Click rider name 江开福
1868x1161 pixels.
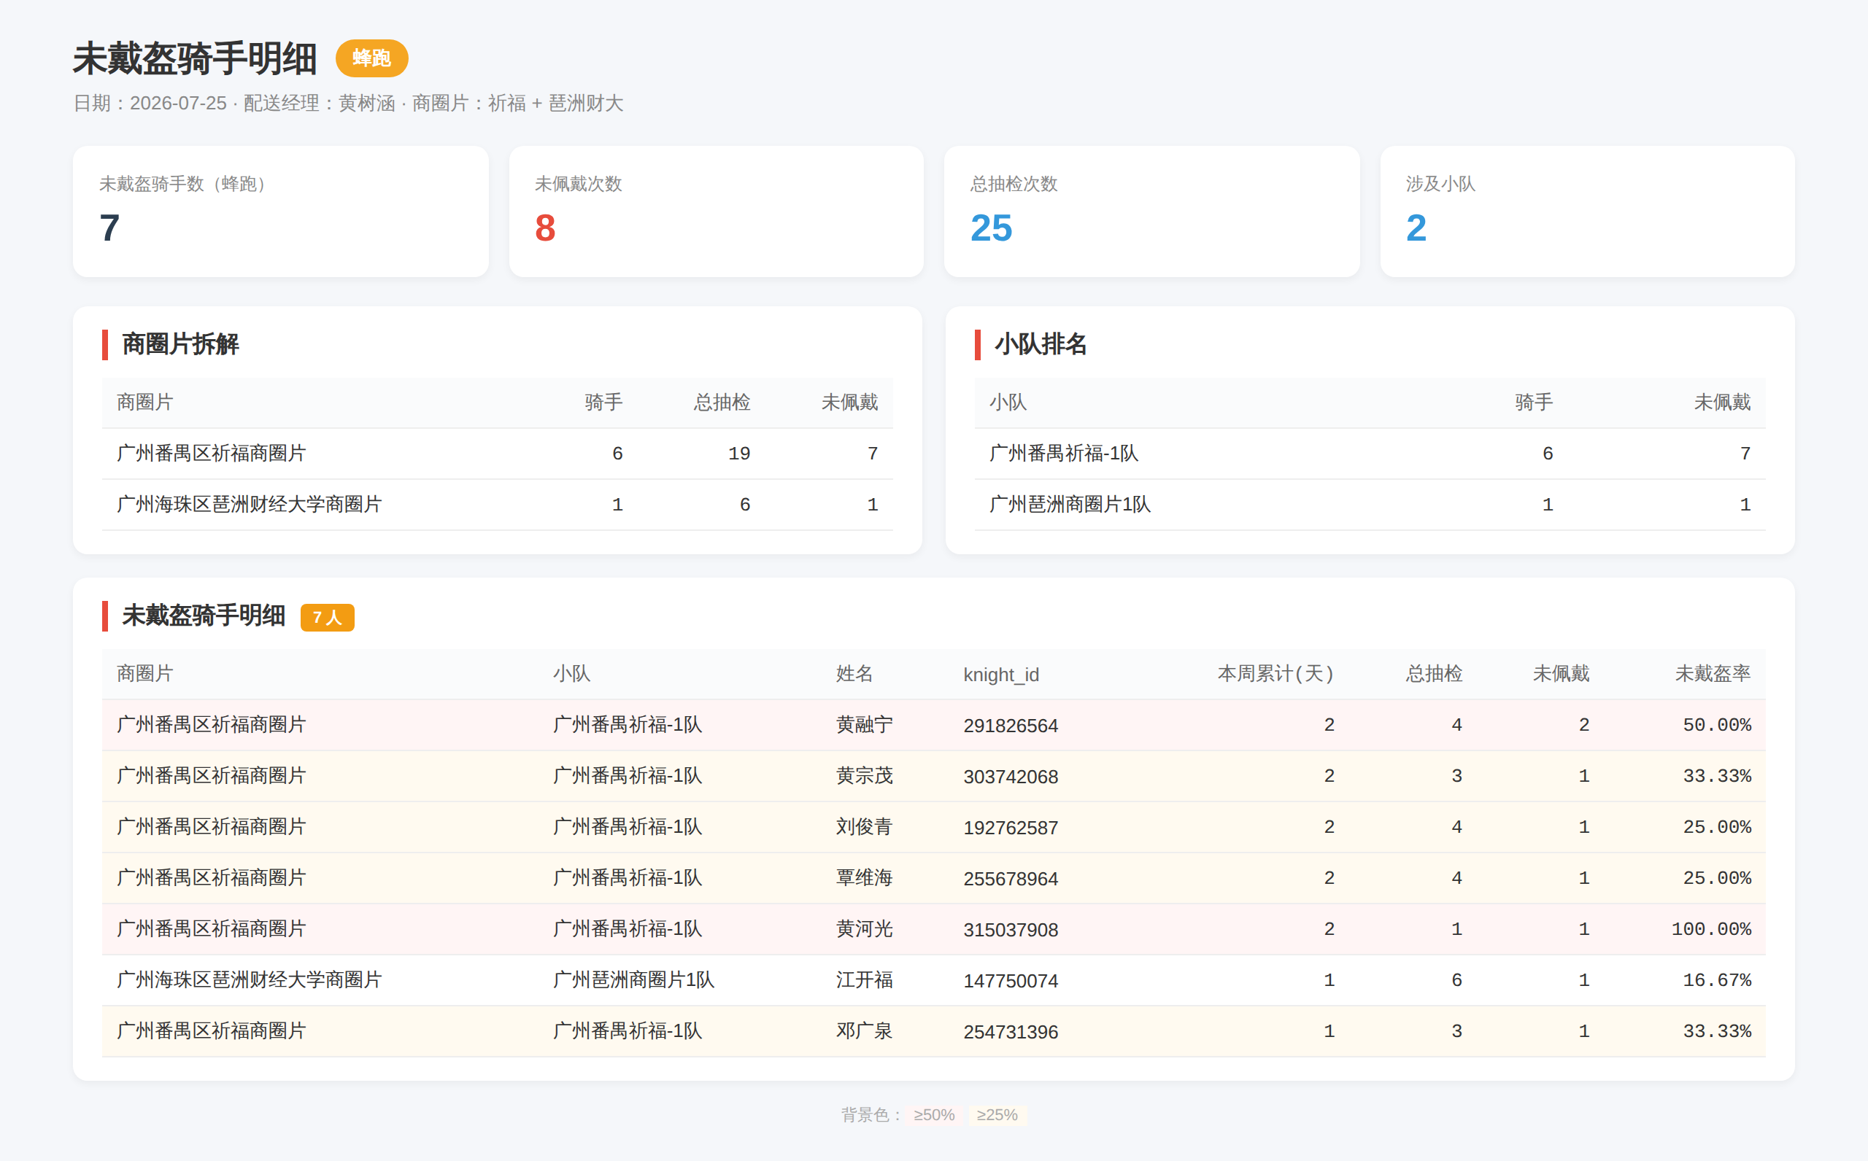point(864,980)
